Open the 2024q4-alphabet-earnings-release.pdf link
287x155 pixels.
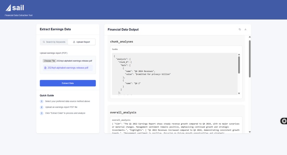68,68
